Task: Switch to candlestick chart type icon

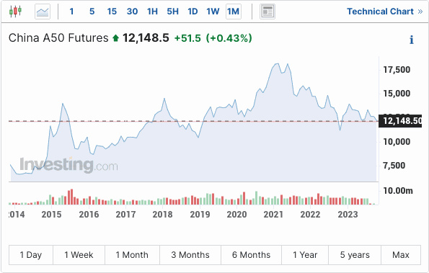Action: (15, 12)
